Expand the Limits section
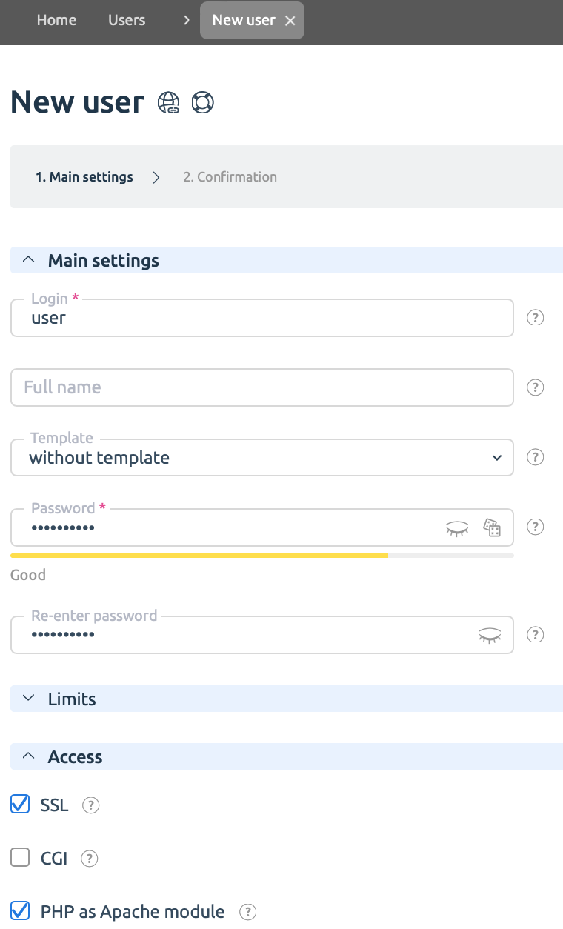The image size is (563, 929). [x=287, y=699]
